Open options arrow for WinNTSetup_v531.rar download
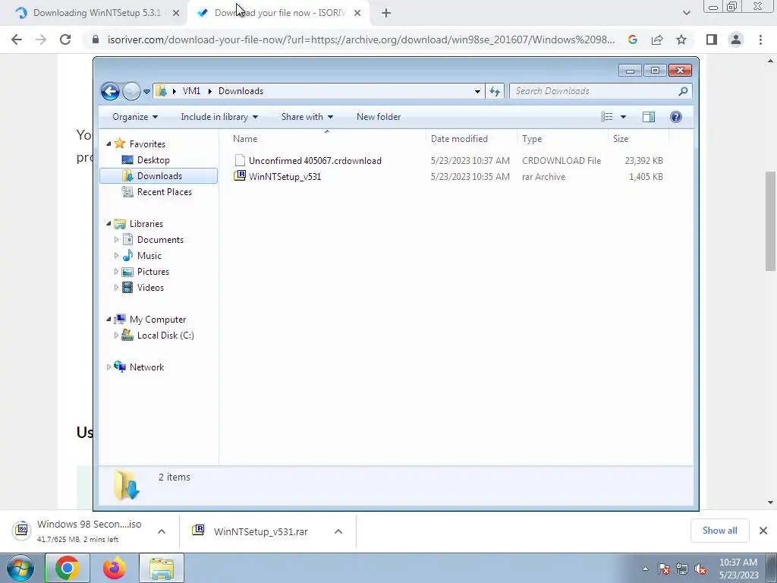The height and width of the screenshot is (583, 777). coord(338,531)
